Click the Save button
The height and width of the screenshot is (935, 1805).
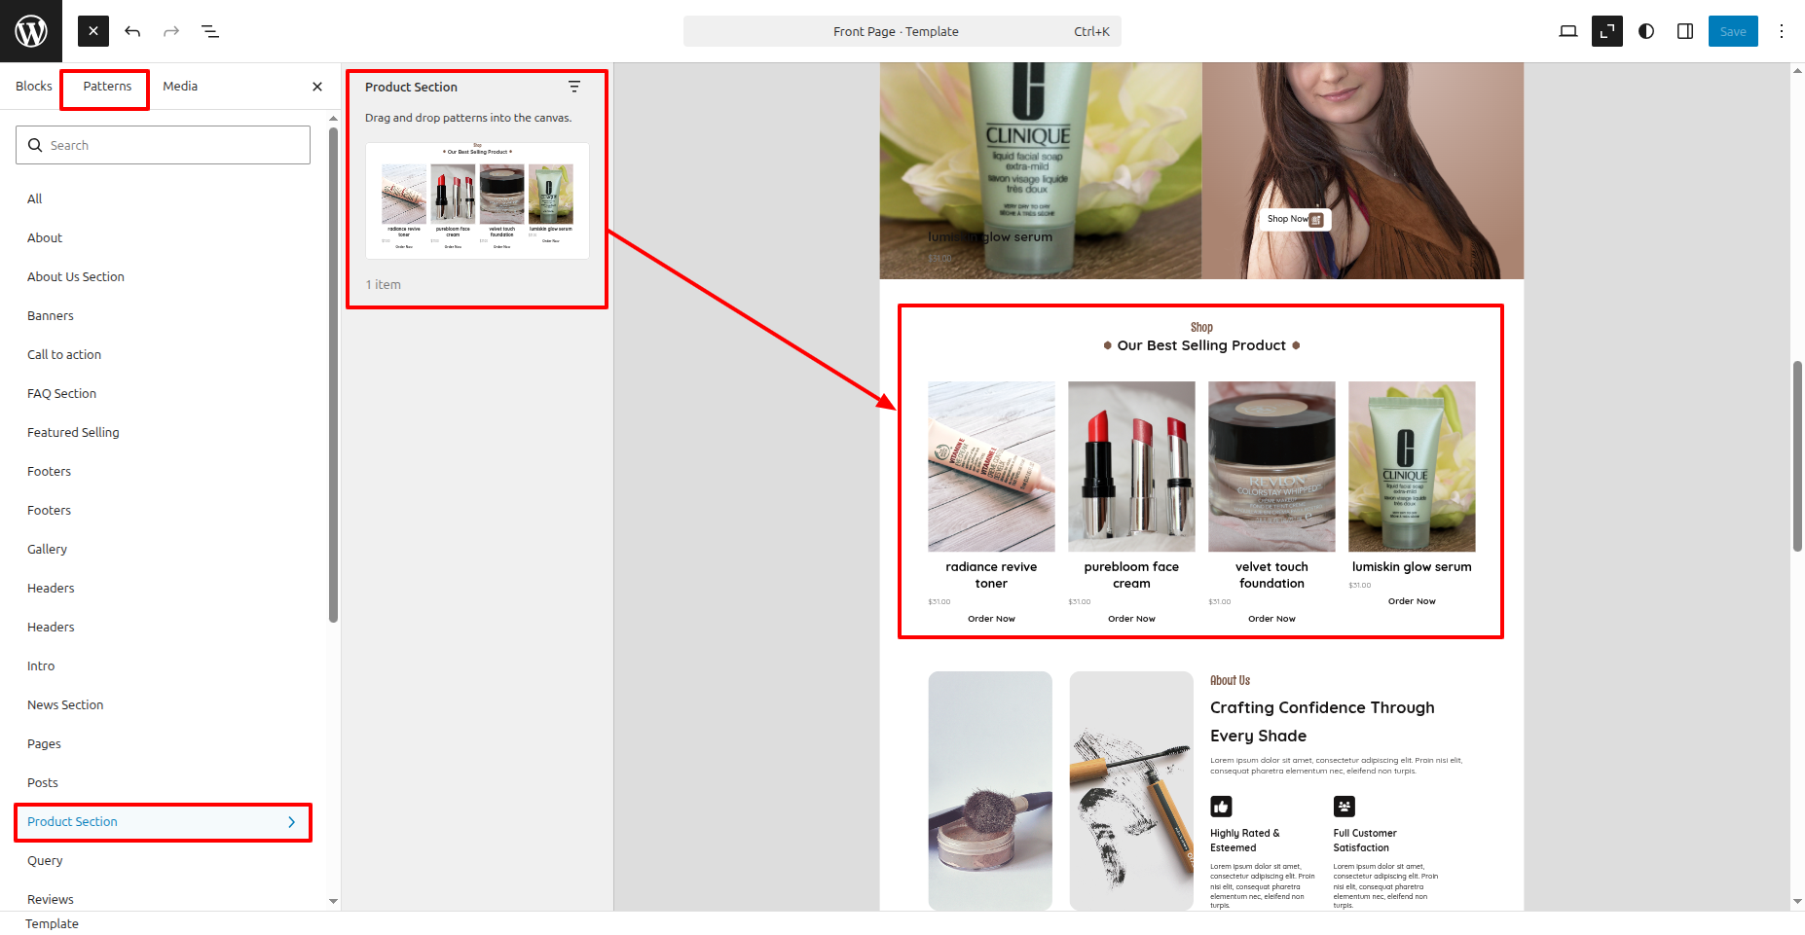pos(1732,31)
